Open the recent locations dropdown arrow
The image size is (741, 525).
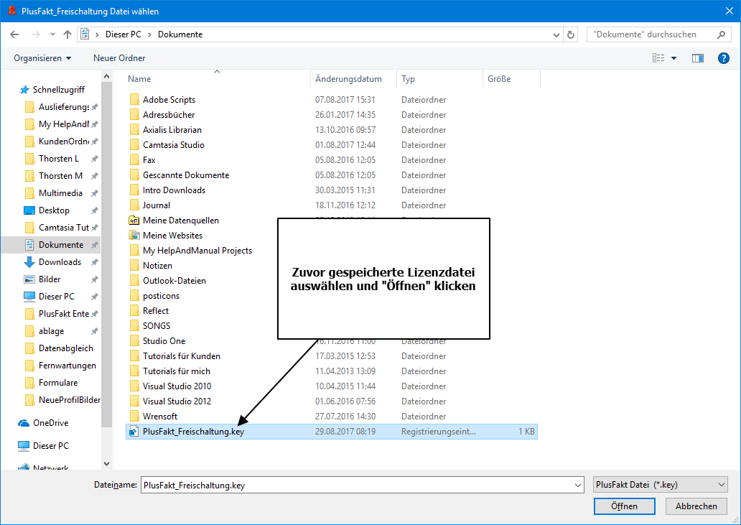(x=52, y=34)
